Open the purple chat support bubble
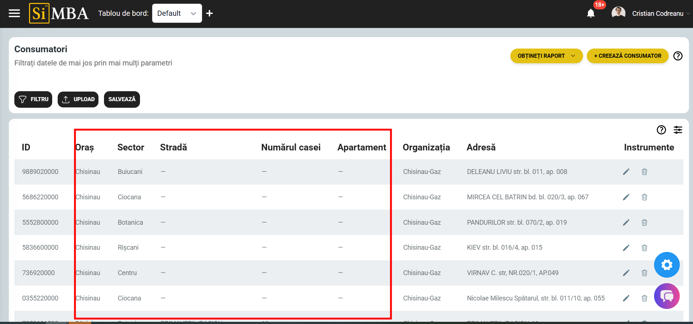This screenshot has height=324, width=693. pyautogui.click(x=667, y=296)
